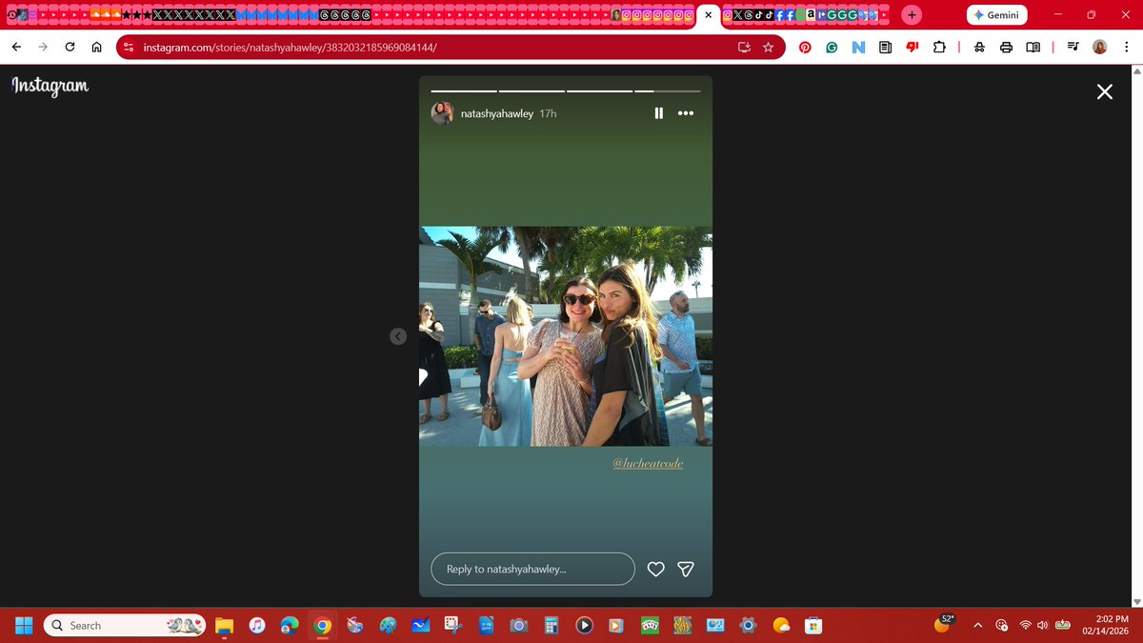Open the Chrome profile avatar menu
This screenshot has width=1143, height=643.
[x=1100, y=46]
